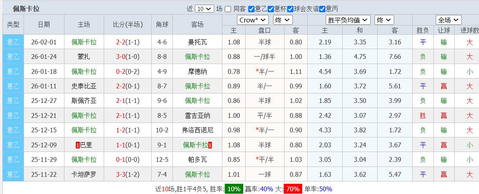The width and height of the screenshot is (479, 194).
Task: Click the green 10% win rate badge
Action: click(x=234, y=189)
